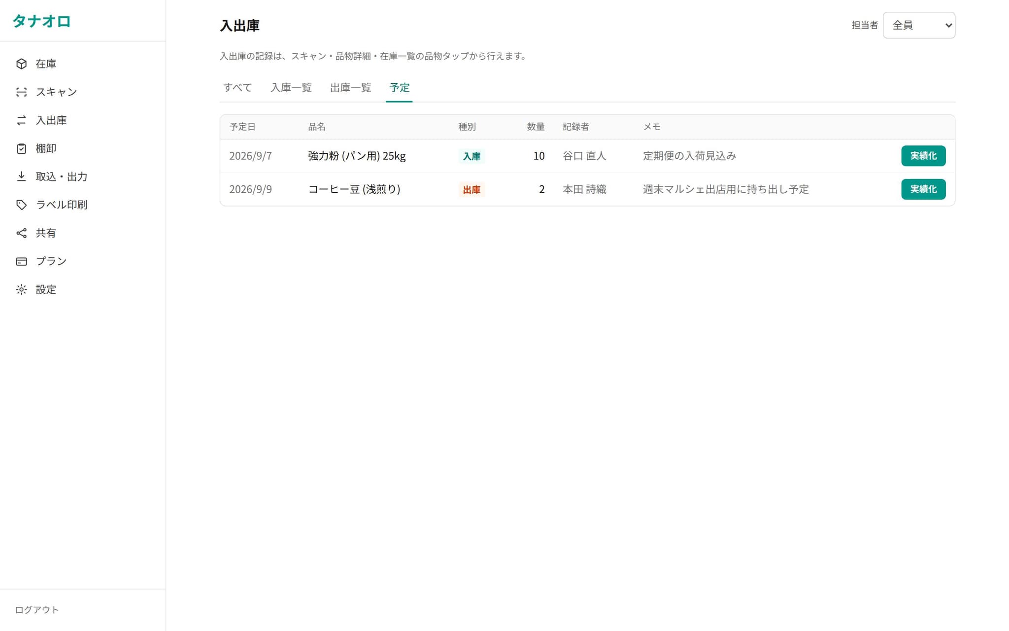This screenshot has height=631, width=1009.
Task: Switch to the すべて tab
Action: pyautogui.click(x=237, y=88)
